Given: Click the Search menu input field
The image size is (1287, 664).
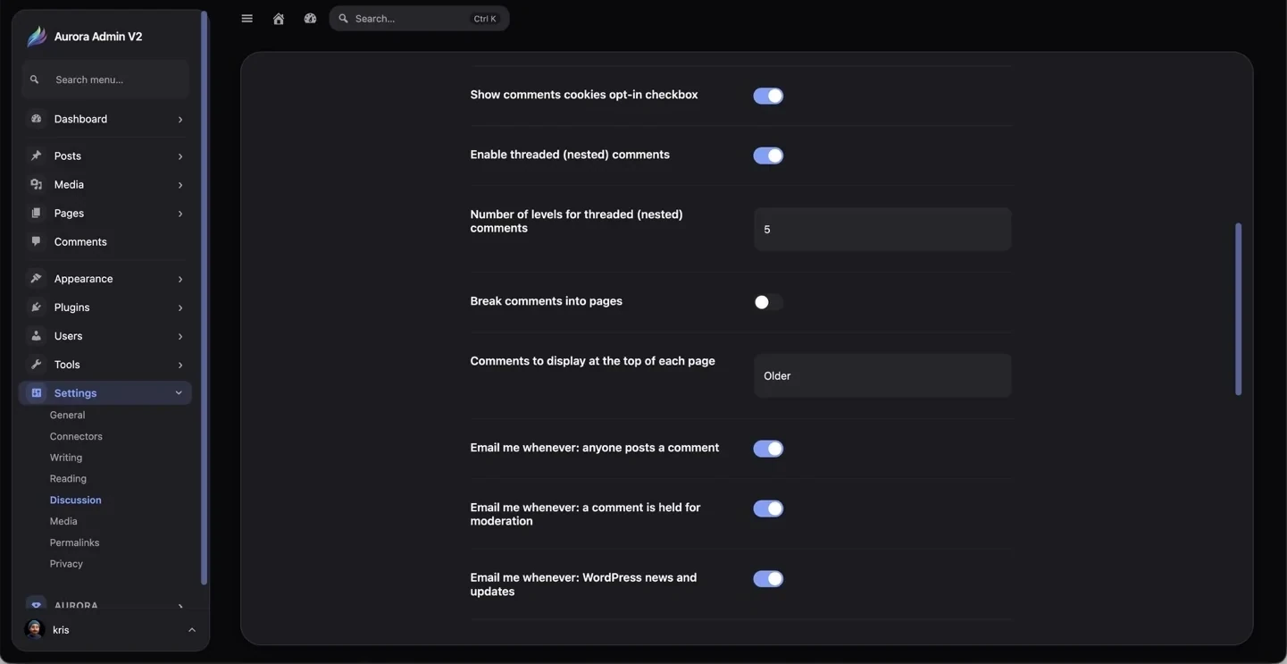Looking at the screenshot, I should [x=105, y=80].
